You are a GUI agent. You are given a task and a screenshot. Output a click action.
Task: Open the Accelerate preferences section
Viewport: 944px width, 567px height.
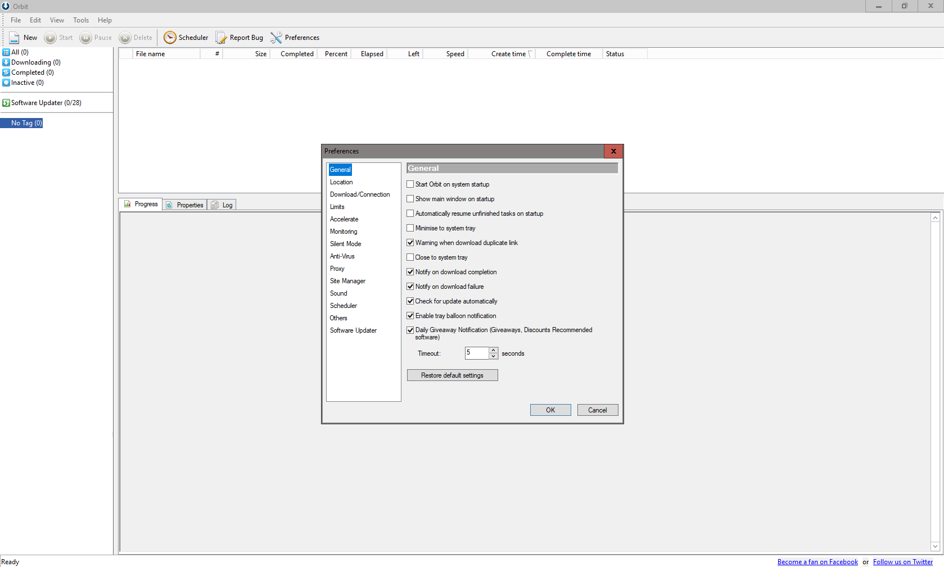point(344,219)
